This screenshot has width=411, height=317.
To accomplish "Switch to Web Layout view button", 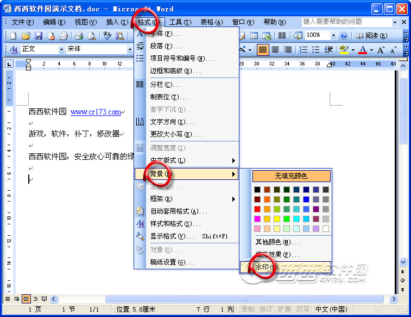I will tap(17, 299).
